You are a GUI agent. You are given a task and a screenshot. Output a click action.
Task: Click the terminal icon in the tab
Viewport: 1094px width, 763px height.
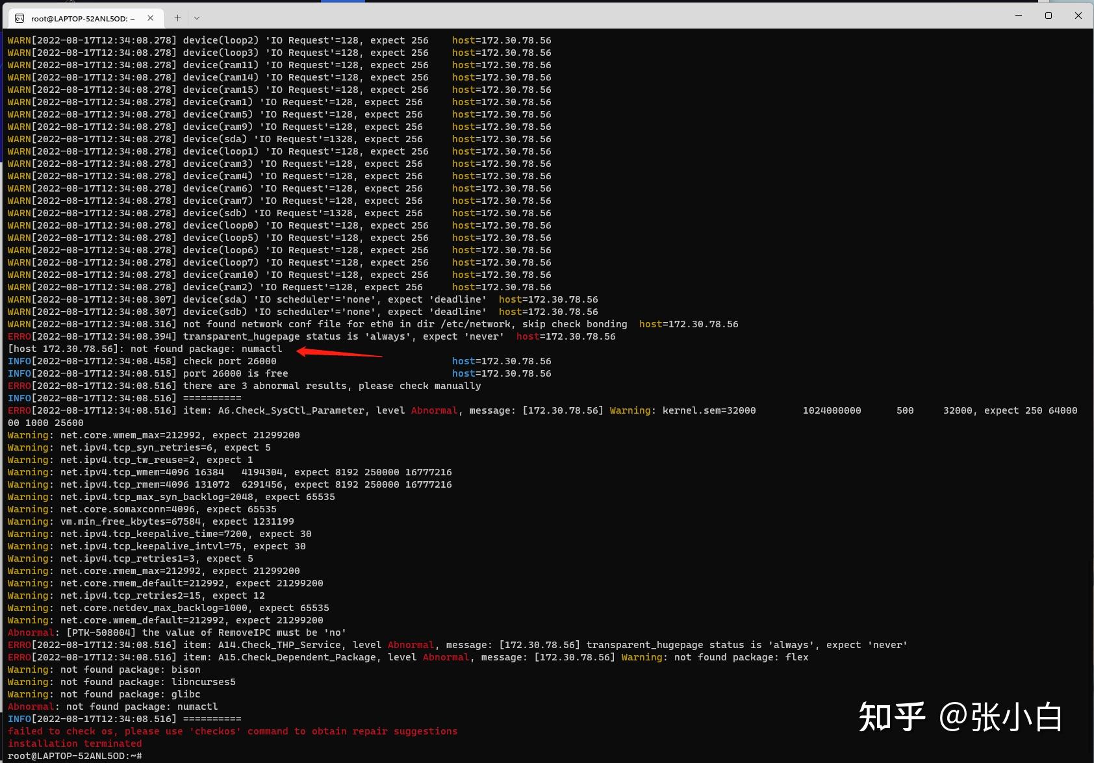click(19, 18)
